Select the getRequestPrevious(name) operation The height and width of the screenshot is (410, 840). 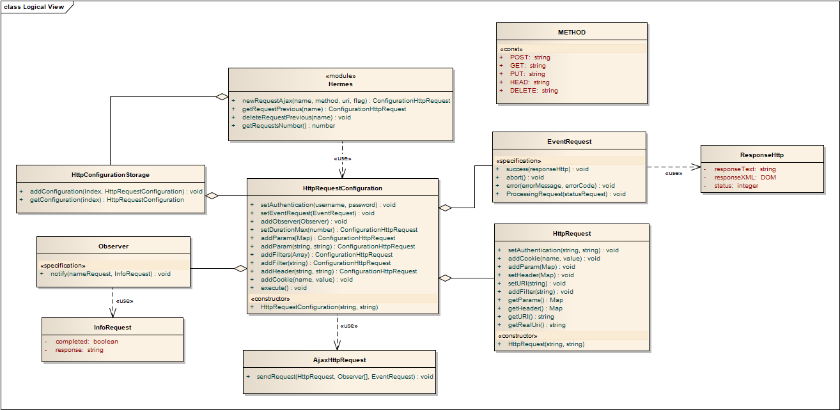324,109
